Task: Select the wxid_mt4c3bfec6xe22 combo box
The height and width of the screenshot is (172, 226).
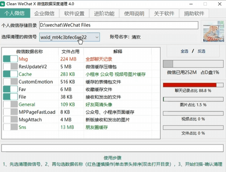Action: (x=69, y=37)
